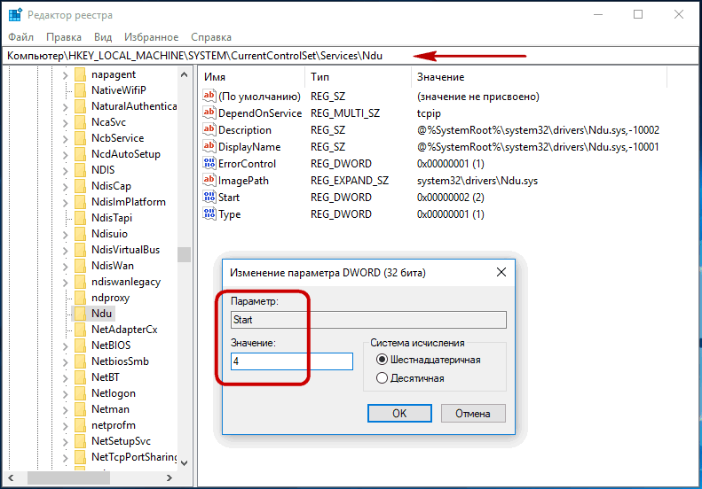Click the Registry Editor app icon in title bar
Screen dimensions: 702x489
pos(15,14)
